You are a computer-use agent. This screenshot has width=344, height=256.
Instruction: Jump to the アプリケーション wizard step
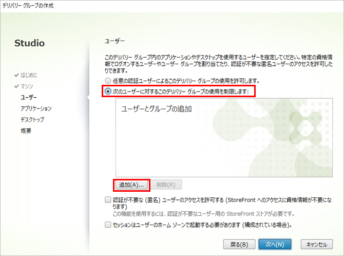pos(36,108)
